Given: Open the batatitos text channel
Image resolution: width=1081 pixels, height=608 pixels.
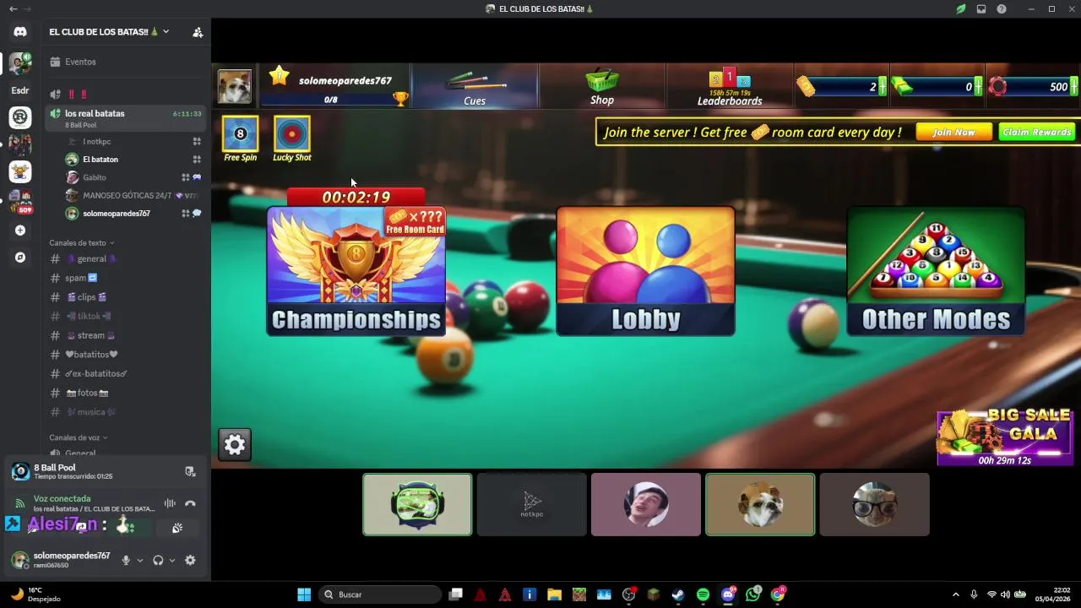Looking at the screenshot, I should (x=127, y=355).
